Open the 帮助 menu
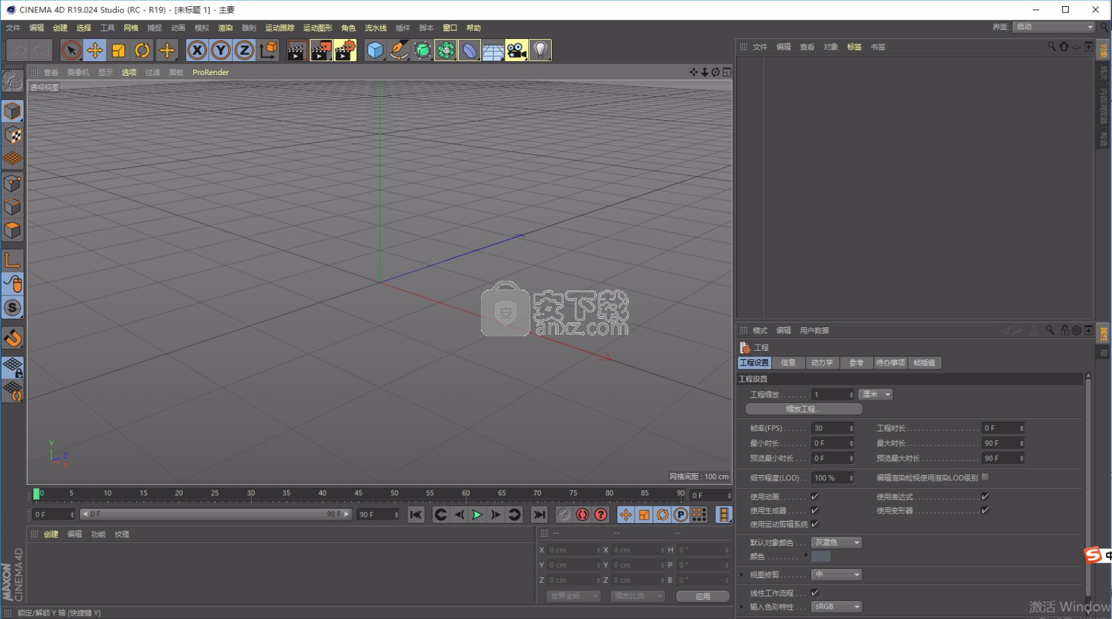The width and height of the screenshot is (1112, 619). click(x=473, y=28)
